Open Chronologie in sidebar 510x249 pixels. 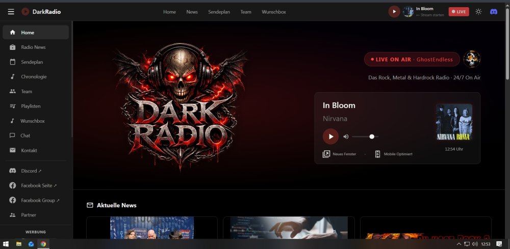pos(34,77)
